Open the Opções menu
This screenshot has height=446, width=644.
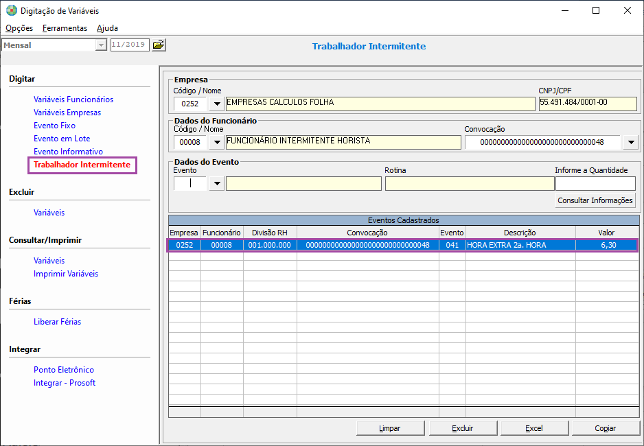19,28
